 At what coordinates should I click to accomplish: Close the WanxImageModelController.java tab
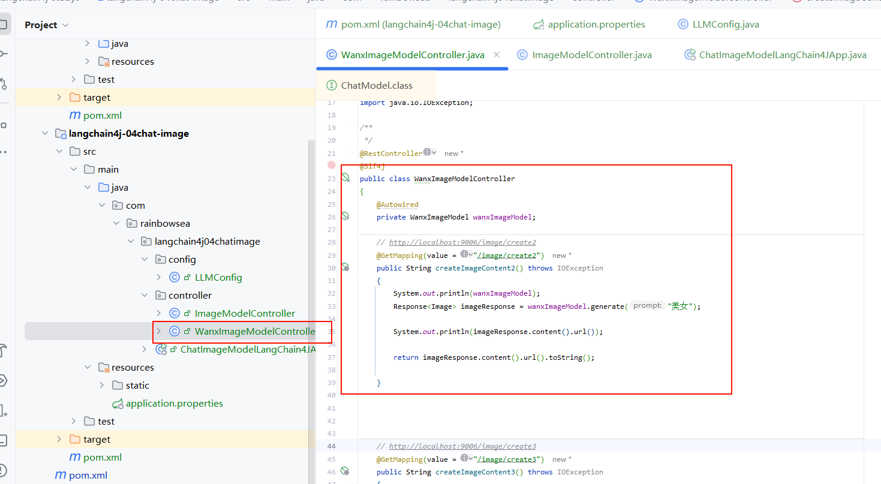[x=497, y=55]
